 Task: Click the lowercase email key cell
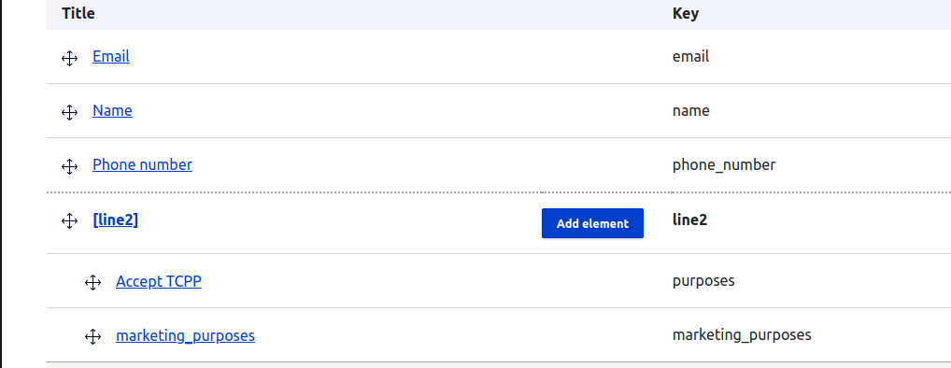[x=690, y=56]
